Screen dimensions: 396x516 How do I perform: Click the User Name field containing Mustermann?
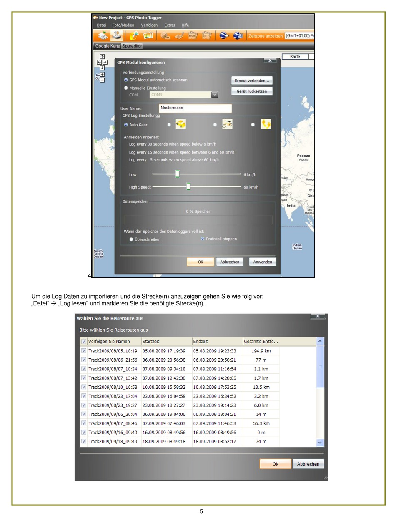[195, 108]
